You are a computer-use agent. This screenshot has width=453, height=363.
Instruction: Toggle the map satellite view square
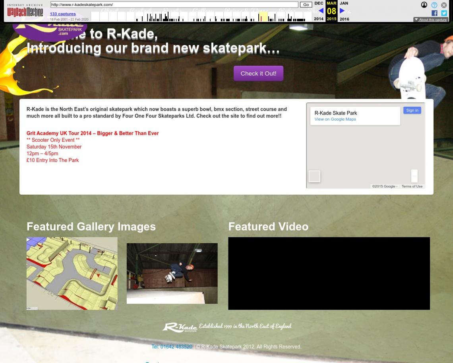click(x=314, y=176)
